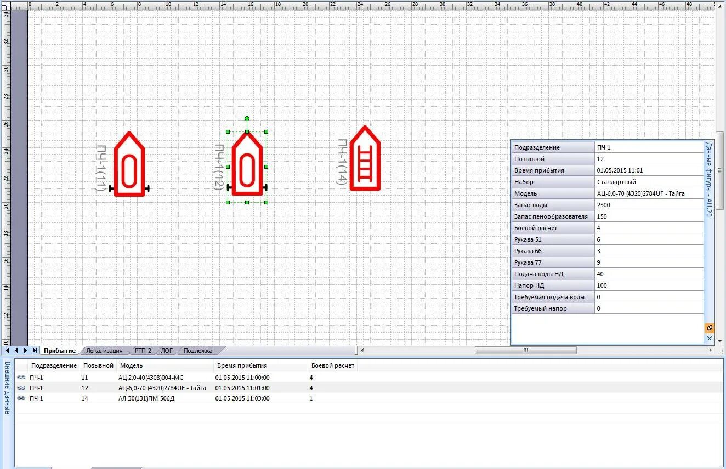Click model cell АЦ 2,0-40(4308)004-МС

click(151, 378)
